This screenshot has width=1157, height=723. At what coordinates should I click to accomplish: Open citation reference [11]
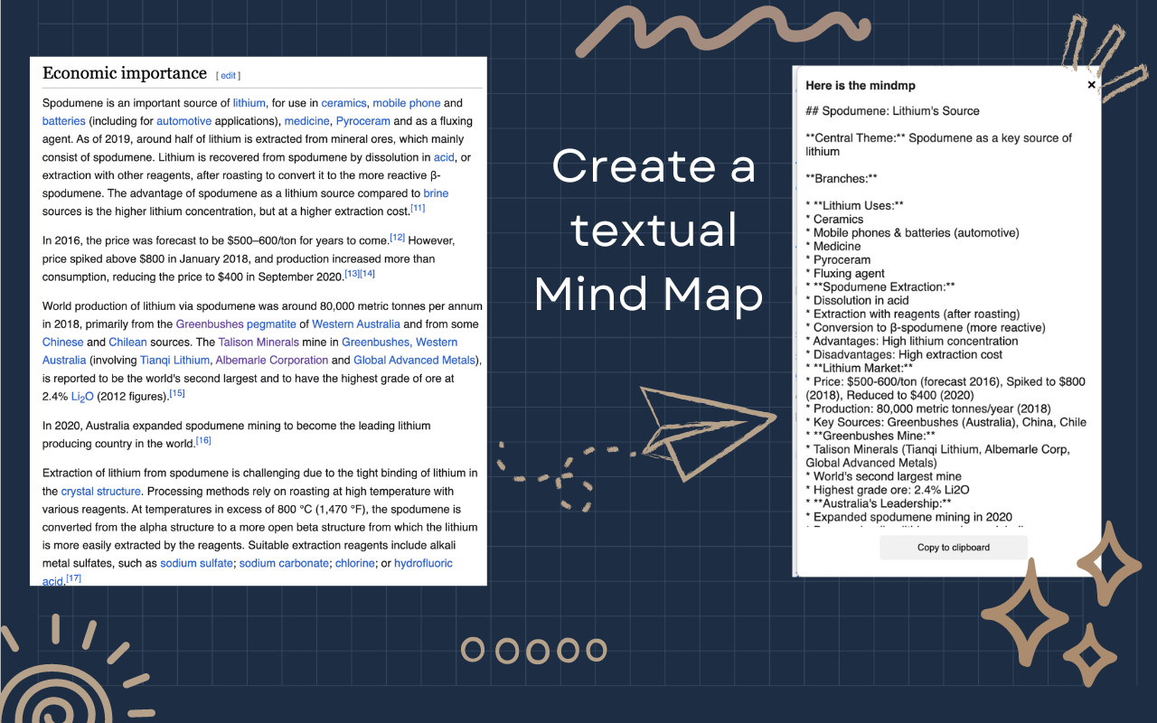tap(418, 209)
